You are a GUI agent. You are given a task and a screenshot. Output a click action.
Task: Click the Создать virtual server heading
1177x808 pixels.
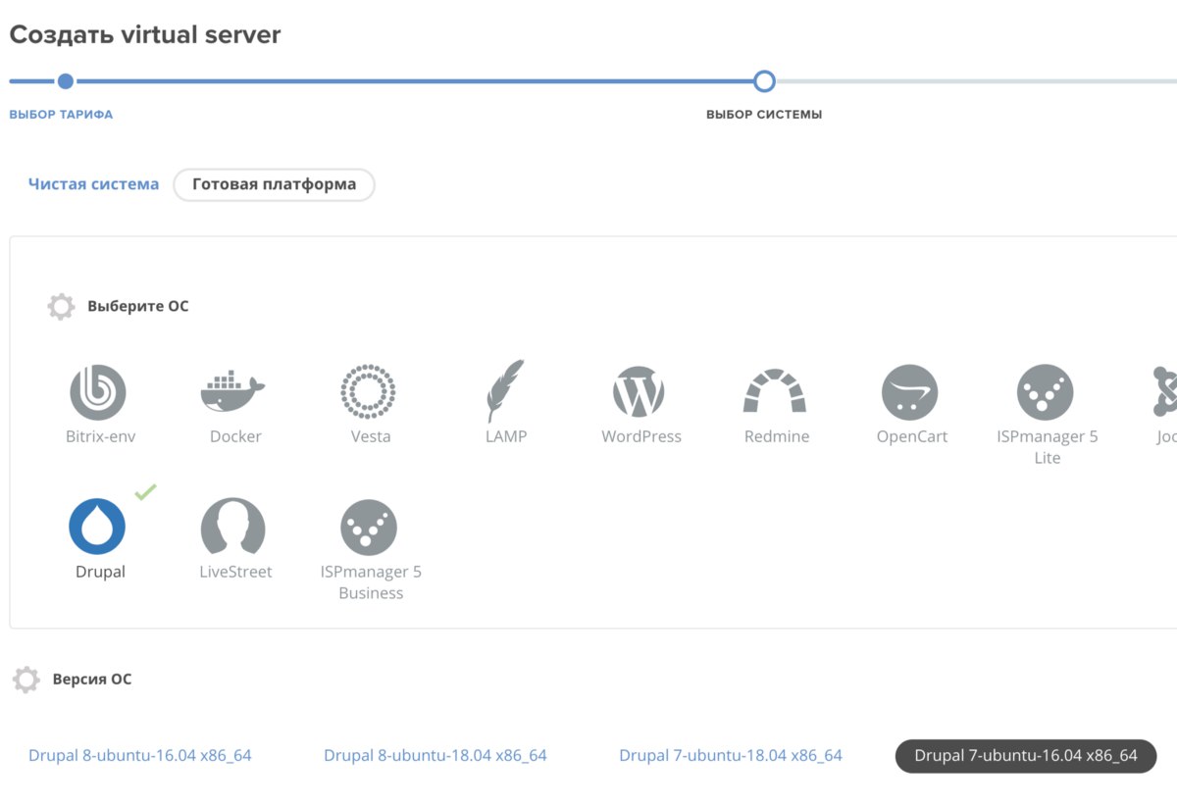145,35
